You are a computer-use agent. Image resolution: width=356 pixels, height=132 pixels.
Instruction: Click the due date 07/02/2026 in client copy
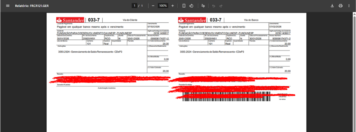pos(153,26)
